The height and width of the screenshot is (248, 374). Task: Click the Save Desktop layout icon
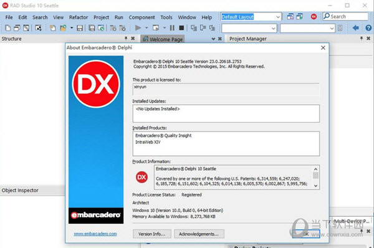290,16
